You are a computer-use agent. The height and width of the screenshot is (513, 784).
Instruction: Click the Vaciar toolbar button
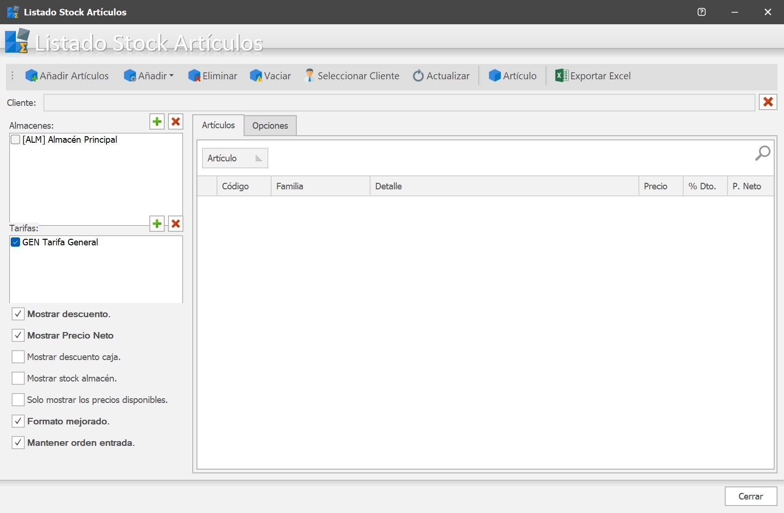pos(270,76)
